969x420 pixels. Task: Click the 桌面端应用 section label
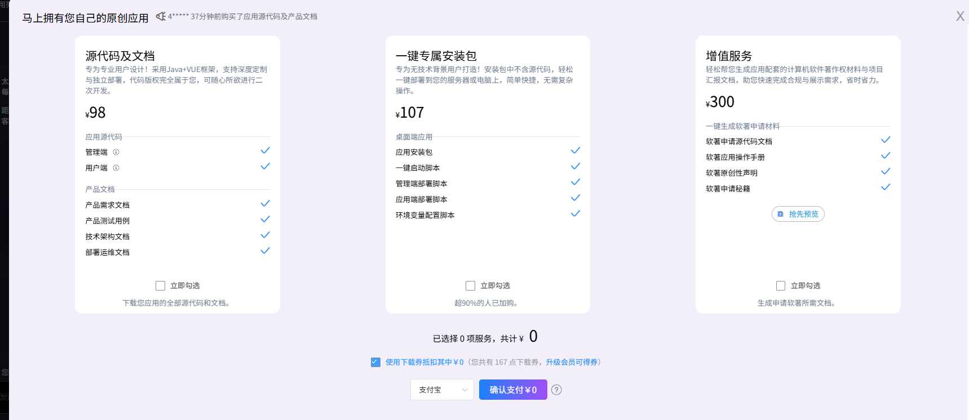(x=414, y=137)
